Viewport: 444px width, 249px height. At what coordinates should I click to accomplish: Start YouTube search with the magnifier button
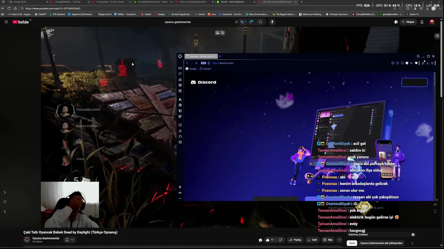point(261,22)
